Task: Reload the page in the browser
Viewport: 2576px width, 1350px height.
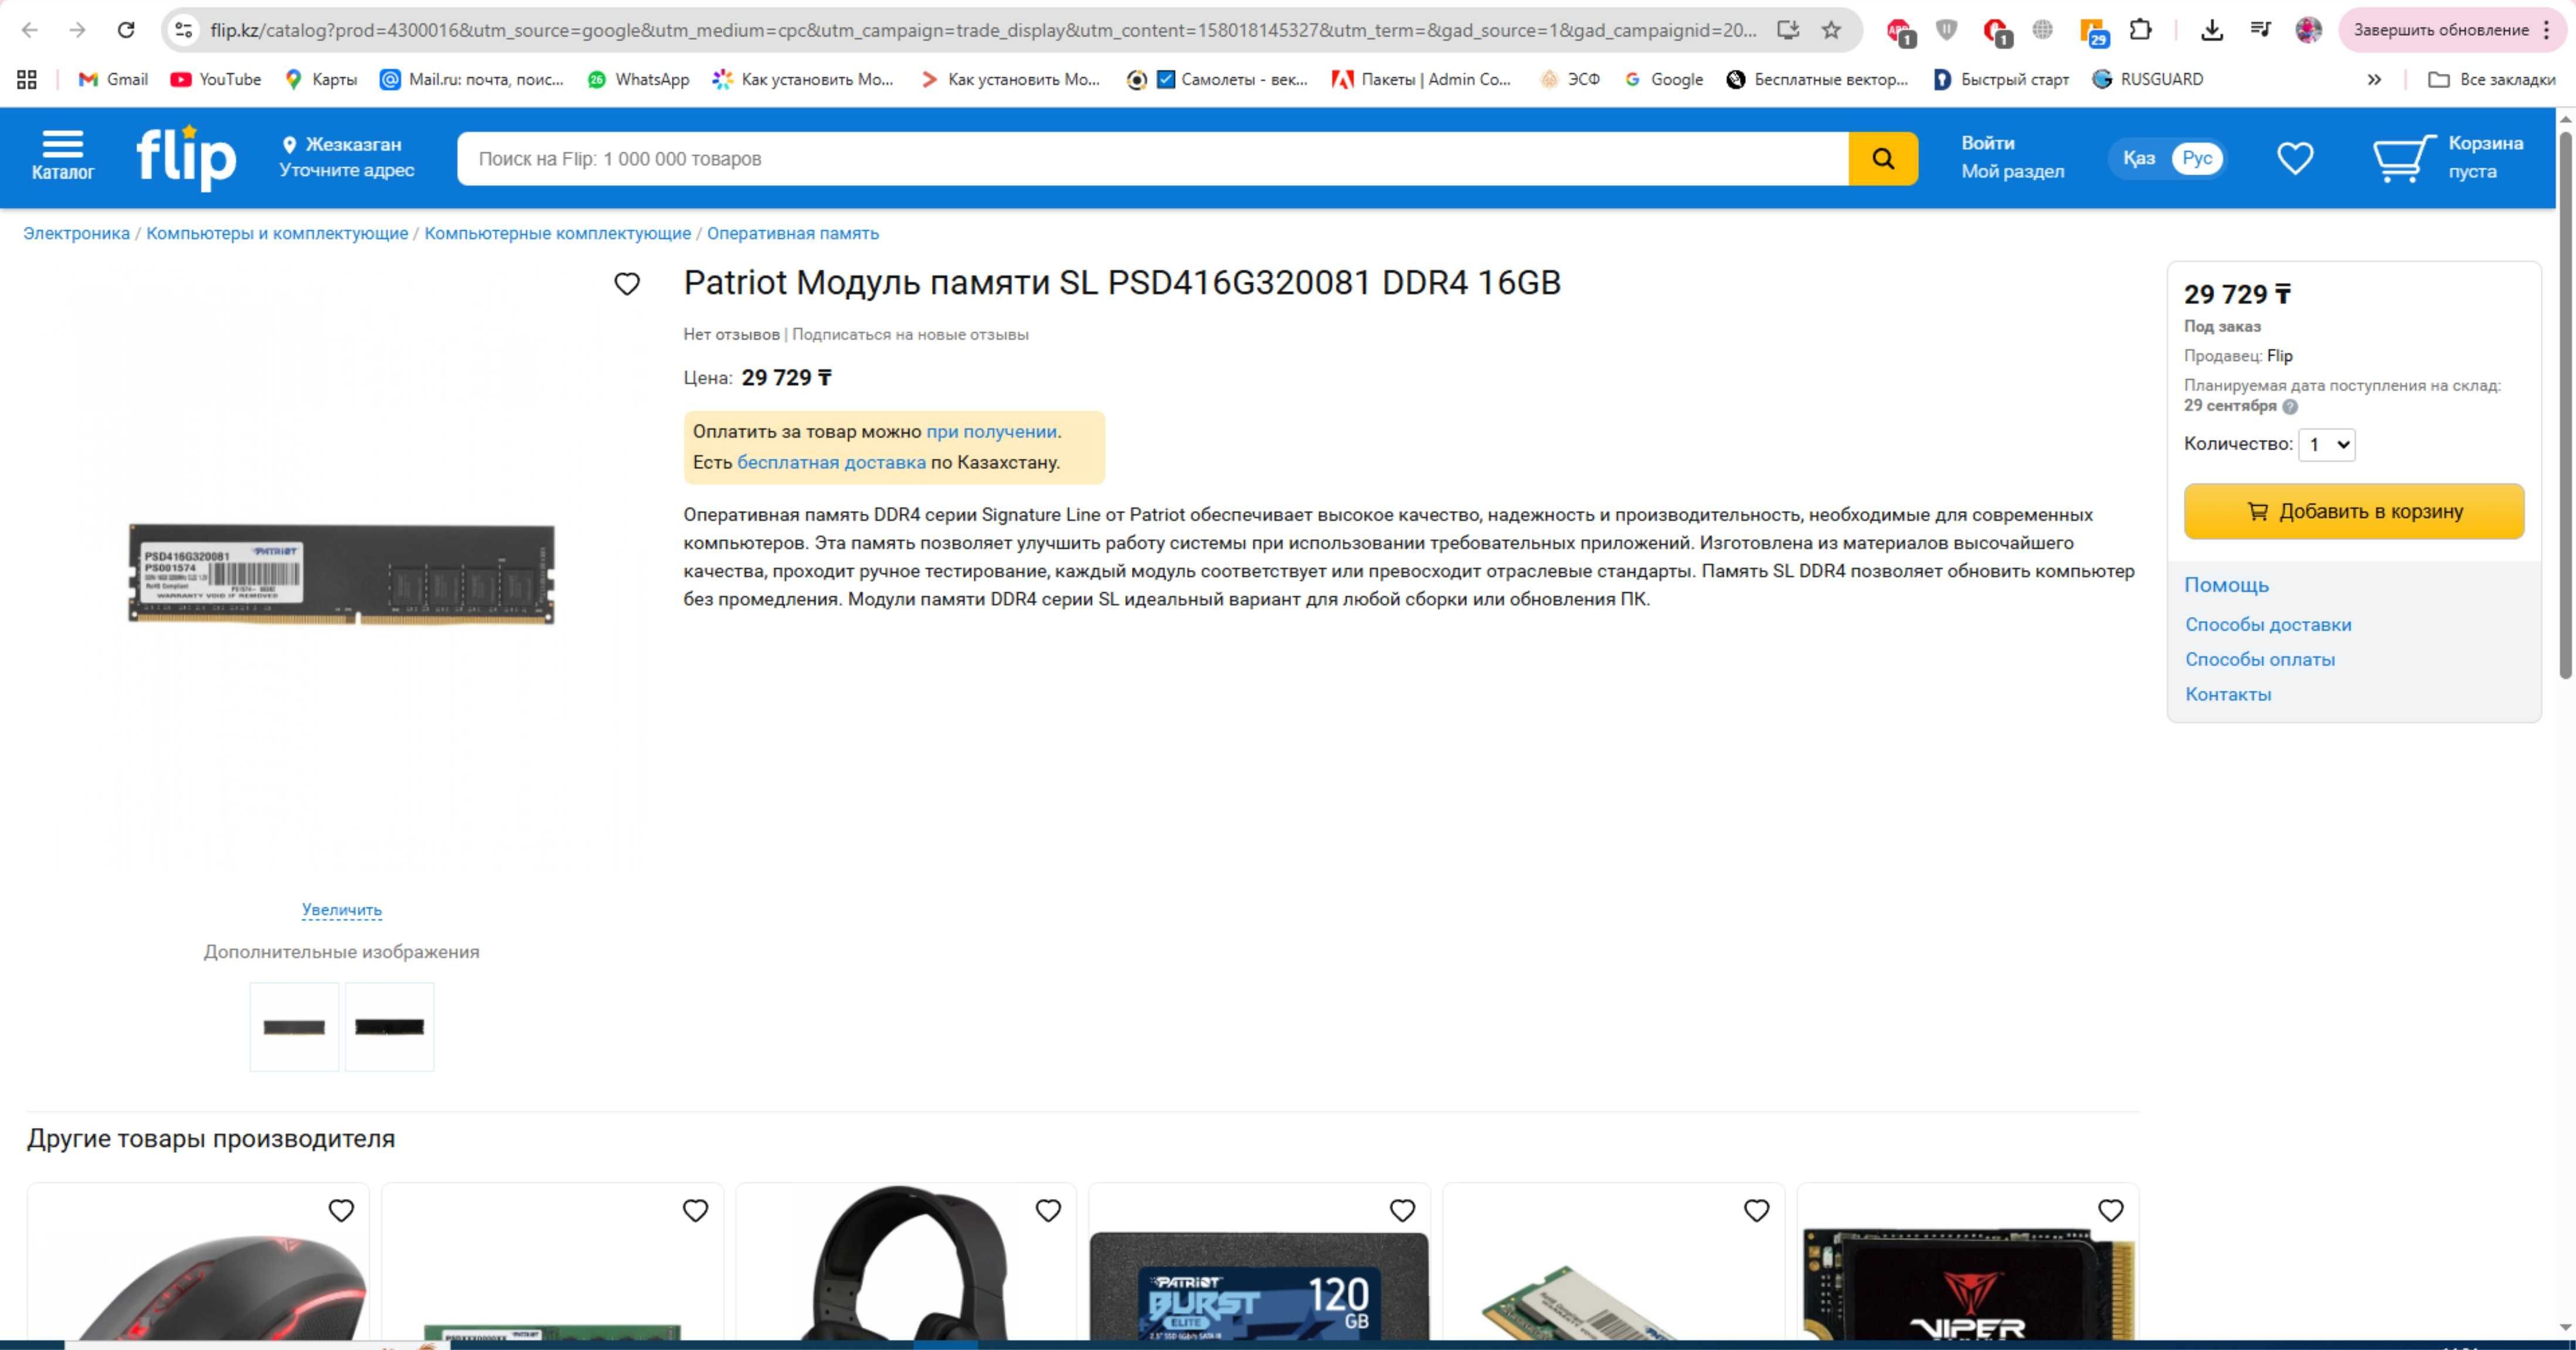Action: (x=126, y=30)
